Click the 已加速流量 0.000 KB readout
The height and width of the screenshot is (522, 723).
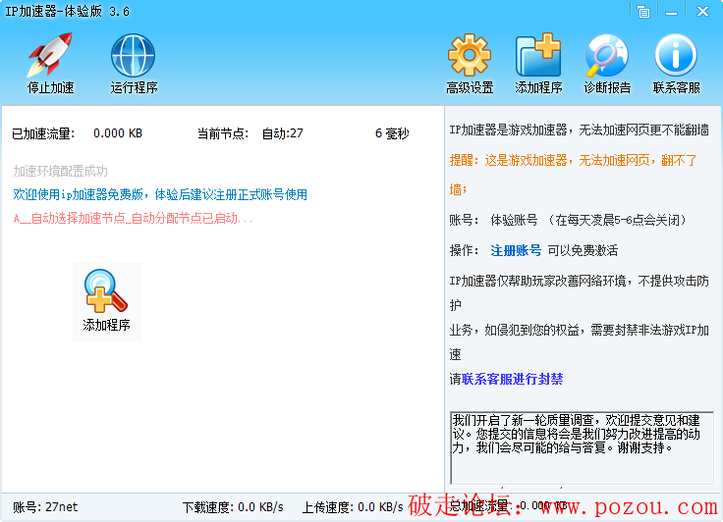118,133
